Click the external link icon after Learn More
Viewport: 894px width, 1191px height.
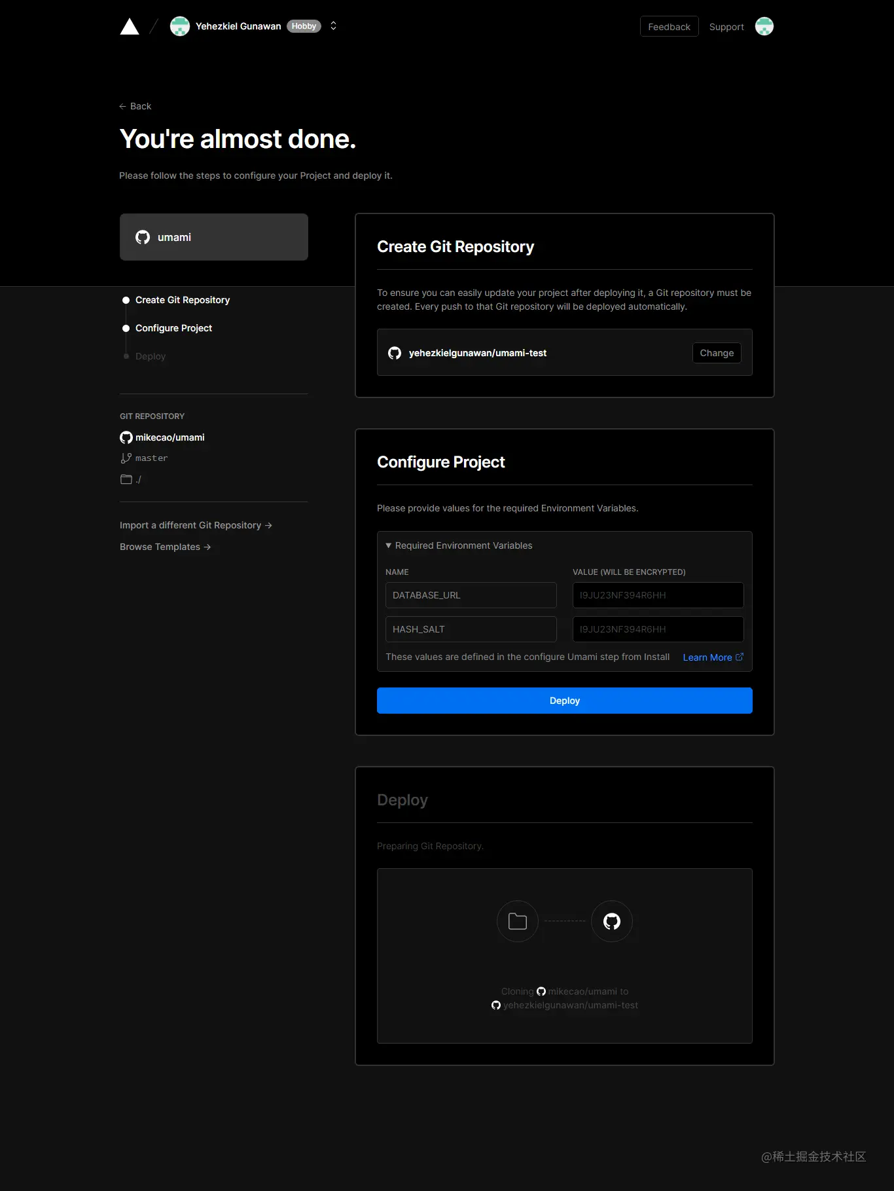coord(740,657)
